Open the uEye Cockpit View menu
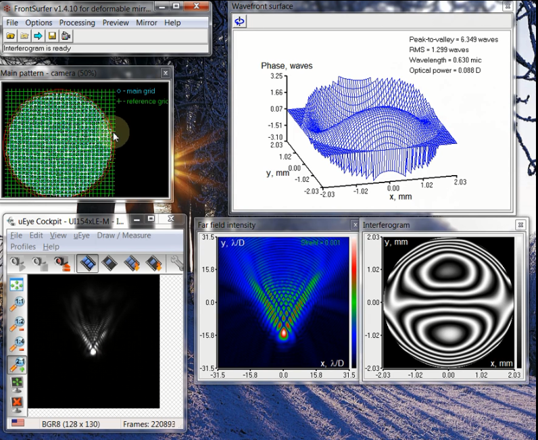Image resolution: width=538 pixels, height=440 pixels. coord(58,235)
